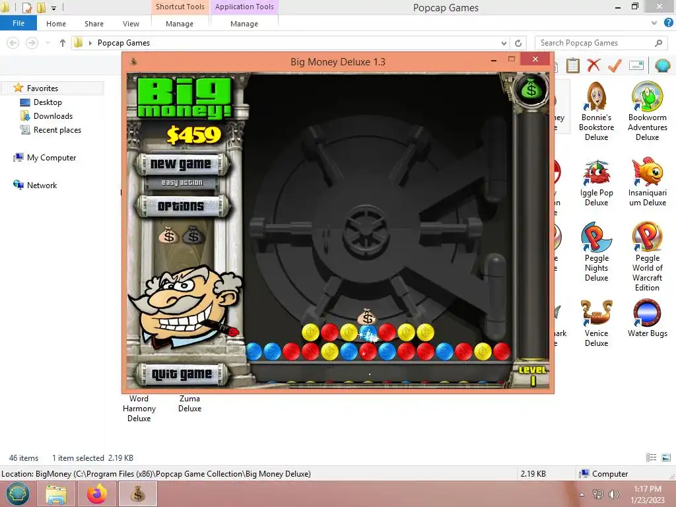Click the $459 score display
676x507 pixels.
[193, 135]
